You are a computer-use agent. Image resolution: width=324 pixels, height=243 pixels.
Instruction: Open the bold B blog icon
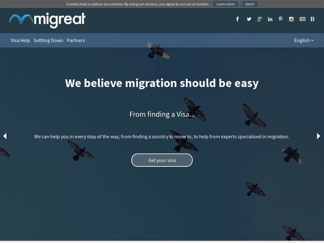(x=312, y=19)
